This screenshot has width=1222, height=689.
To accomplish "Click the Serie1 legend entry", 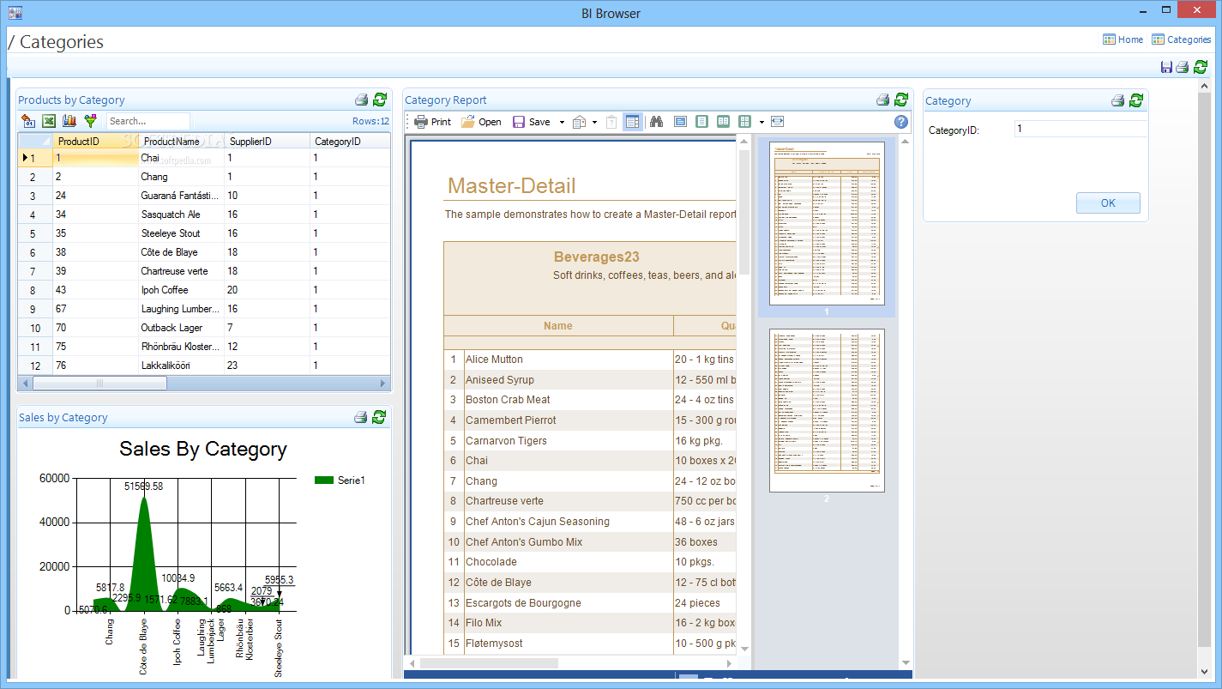I will click(x=340, y=480).
